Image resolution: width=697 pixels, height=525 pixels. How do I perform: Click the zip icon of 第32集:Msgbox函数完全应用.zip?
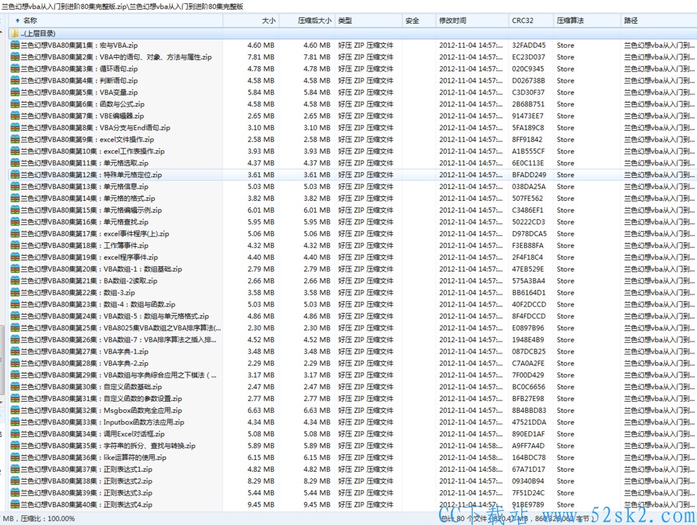pos(14,410)
